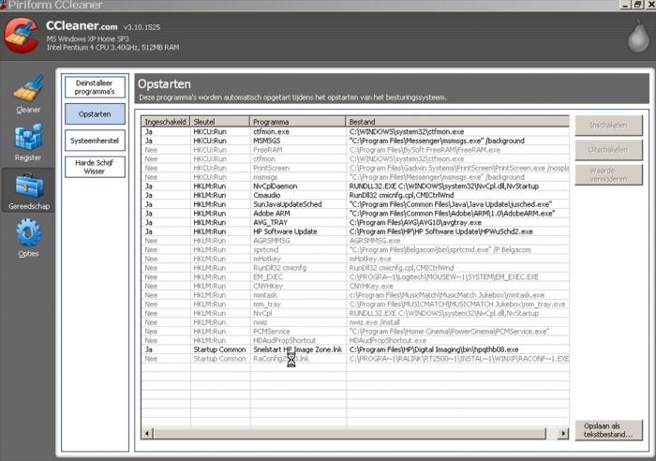This screenshot has height=461, width=656.
Task: Select the disabled NvCpl entry
Action: (355, 313)
